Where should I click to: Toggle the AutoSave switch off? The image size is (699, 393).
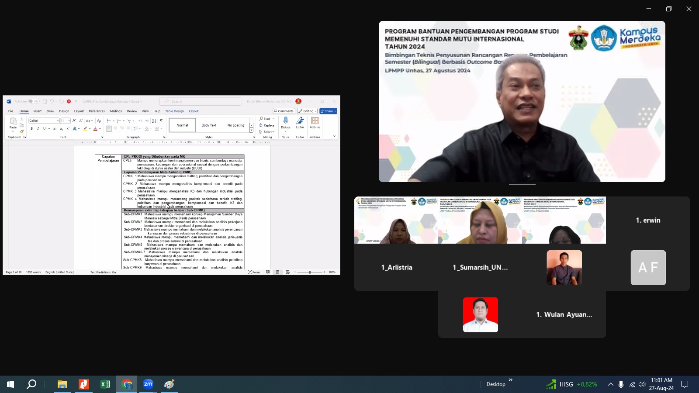(35, 101)
